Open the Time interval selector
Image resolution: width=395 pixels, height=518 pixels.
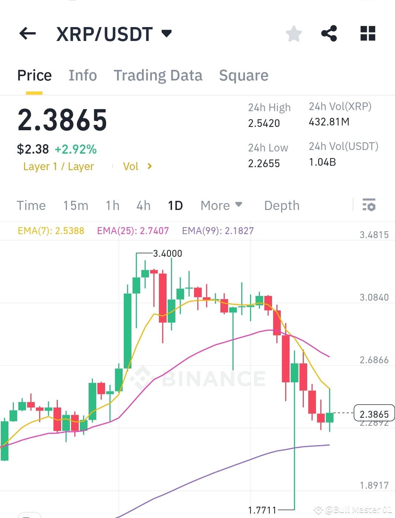tap(31, 206)
